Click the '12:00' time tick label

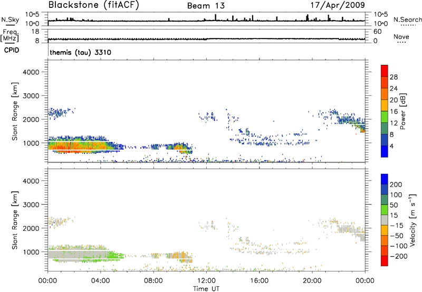(x=206, y=281)
